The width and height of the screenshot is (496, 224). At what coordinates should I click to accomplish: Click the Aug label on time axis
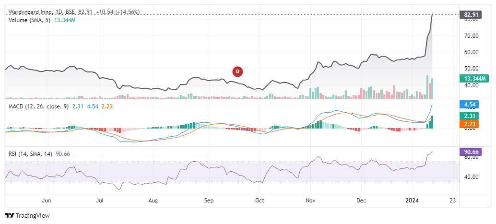[x=153, y=200]
